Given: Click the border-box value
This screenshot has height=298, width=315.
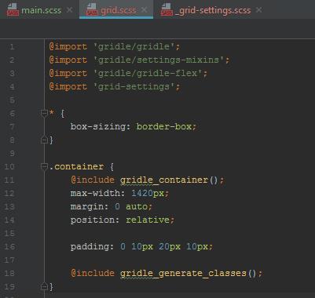Looking at the screenshot, I should point(164,127).
